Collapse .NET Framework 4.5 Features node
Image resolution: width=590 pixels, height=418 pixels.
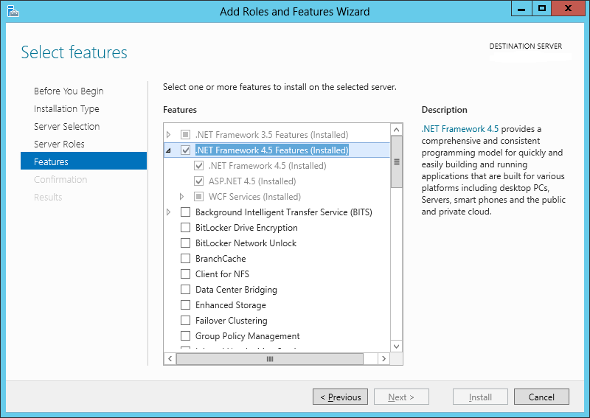click(169, 150)
